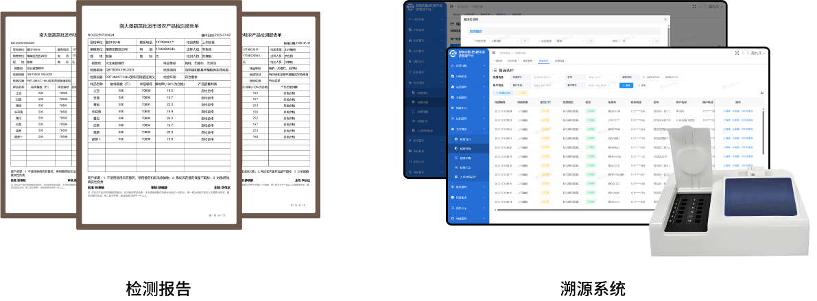Viewport: 817px width, 301px height.
Task: Click the calendar icon in the date range field
Action: point(644,77)
